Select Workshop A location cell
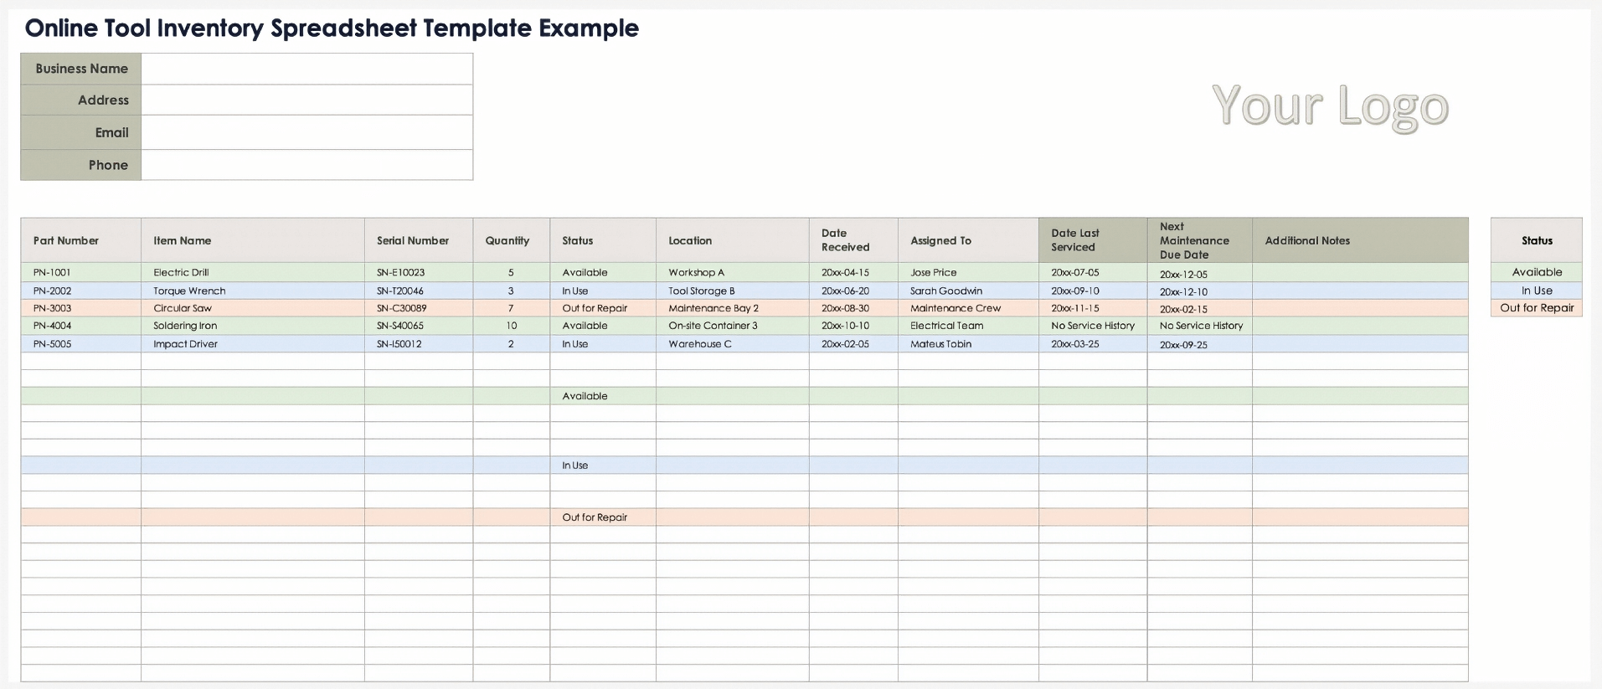1602x689 pixels. [733, 272]
